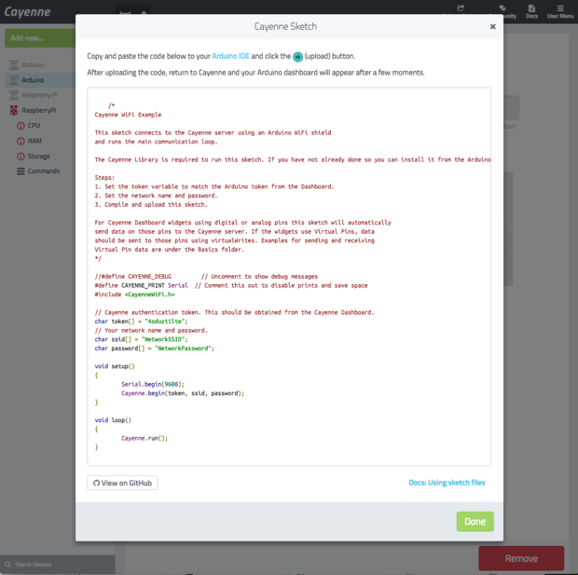Click the search magnifier icon
This screenshot has height=575, width=578.
7,565
